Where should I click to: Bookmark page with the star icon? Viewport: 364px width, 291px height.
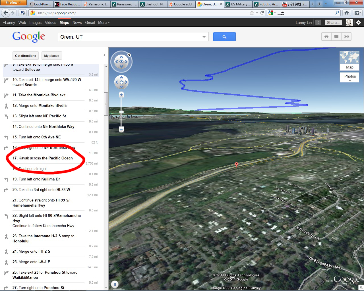click(252, 13)
